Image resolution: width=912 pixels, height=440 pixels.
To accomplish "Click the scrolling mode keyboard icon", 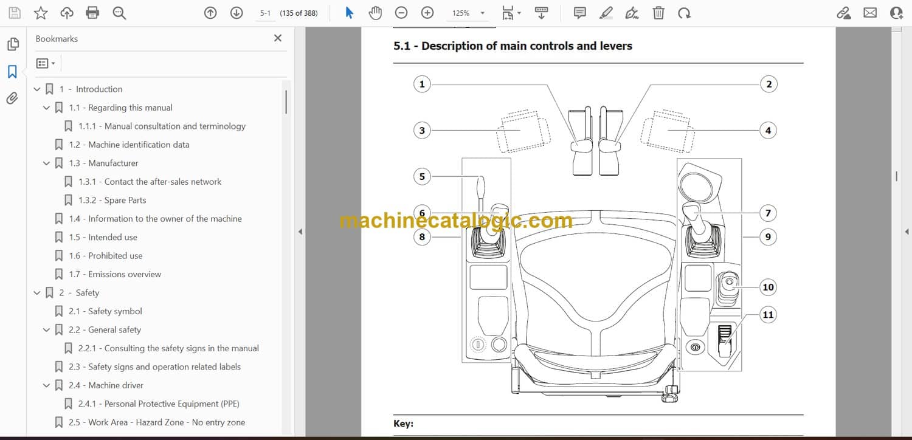I will (x=541, y=13).
